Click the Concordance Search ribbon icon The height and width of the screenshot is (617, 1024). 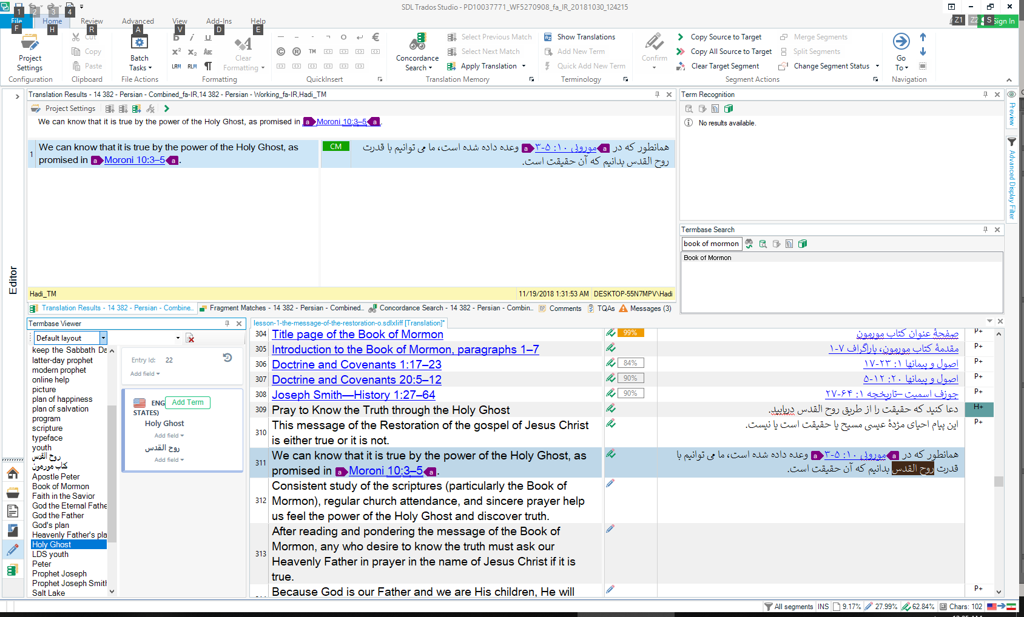(417, 42)
